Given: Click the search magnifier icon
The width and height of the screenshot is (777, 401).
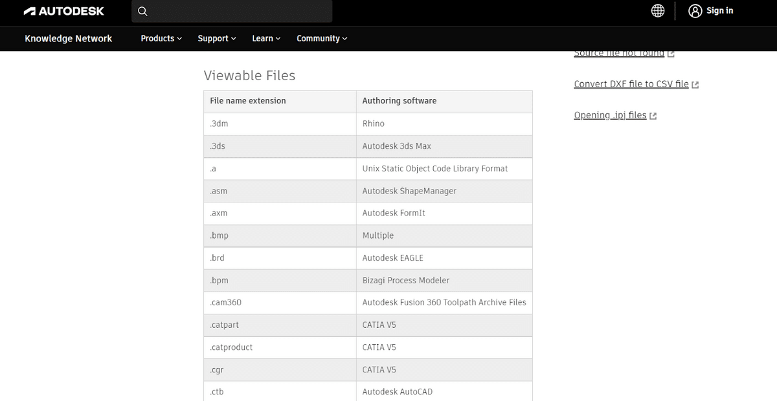Looking at the screenshot, I should coord(142,11).
